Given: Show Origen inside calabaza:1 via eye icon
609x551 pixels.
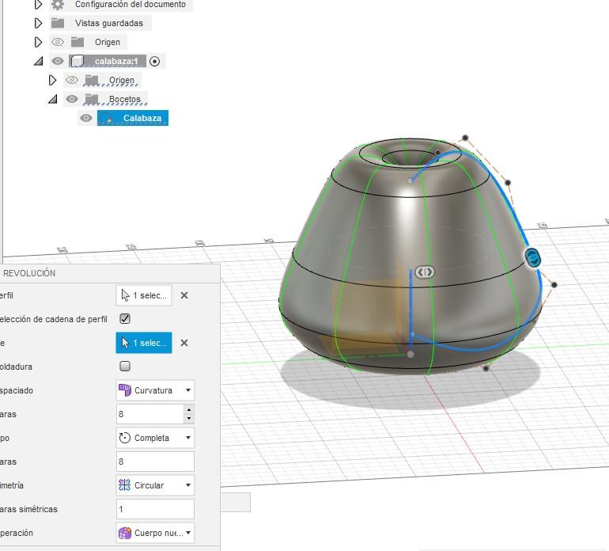Looking at the screenshot, I should [72, 80].
